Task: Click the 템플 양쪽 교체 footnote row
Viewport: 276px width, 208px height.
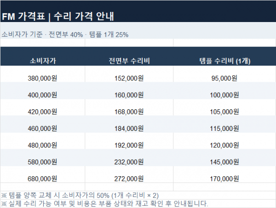Action: tap(138, 195)
